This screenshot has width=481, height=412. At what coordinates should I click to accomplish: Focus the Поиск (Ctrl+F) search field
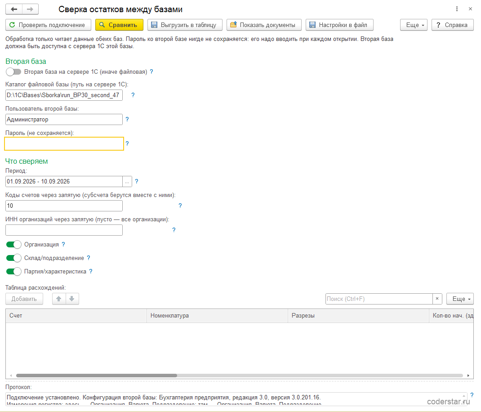point(379,299)
